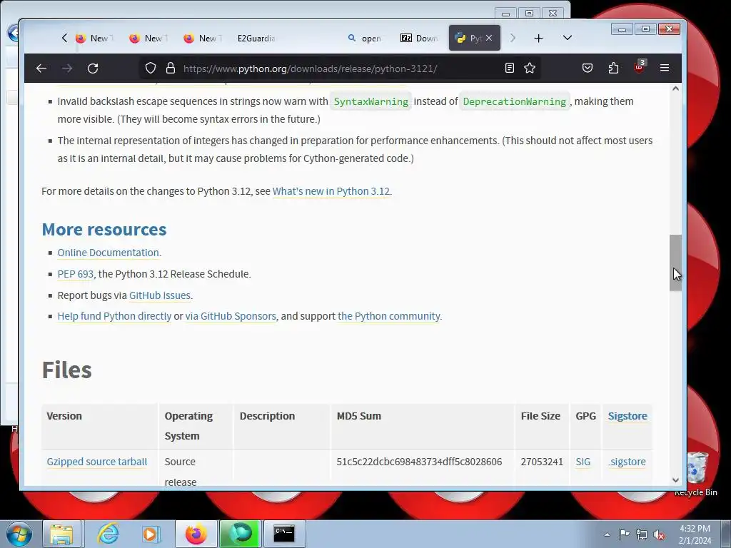Switch to Firefox in taskbar
The width and height of the screenshot is (731, 548).
point(196,534)
